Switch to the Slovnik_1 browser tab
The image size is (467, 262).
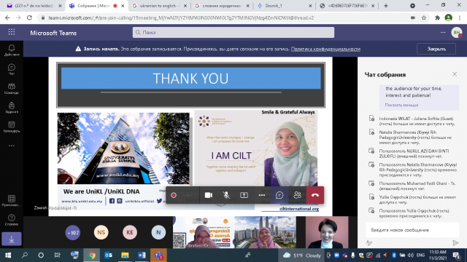pyautogui.click(x=284, y=6)
